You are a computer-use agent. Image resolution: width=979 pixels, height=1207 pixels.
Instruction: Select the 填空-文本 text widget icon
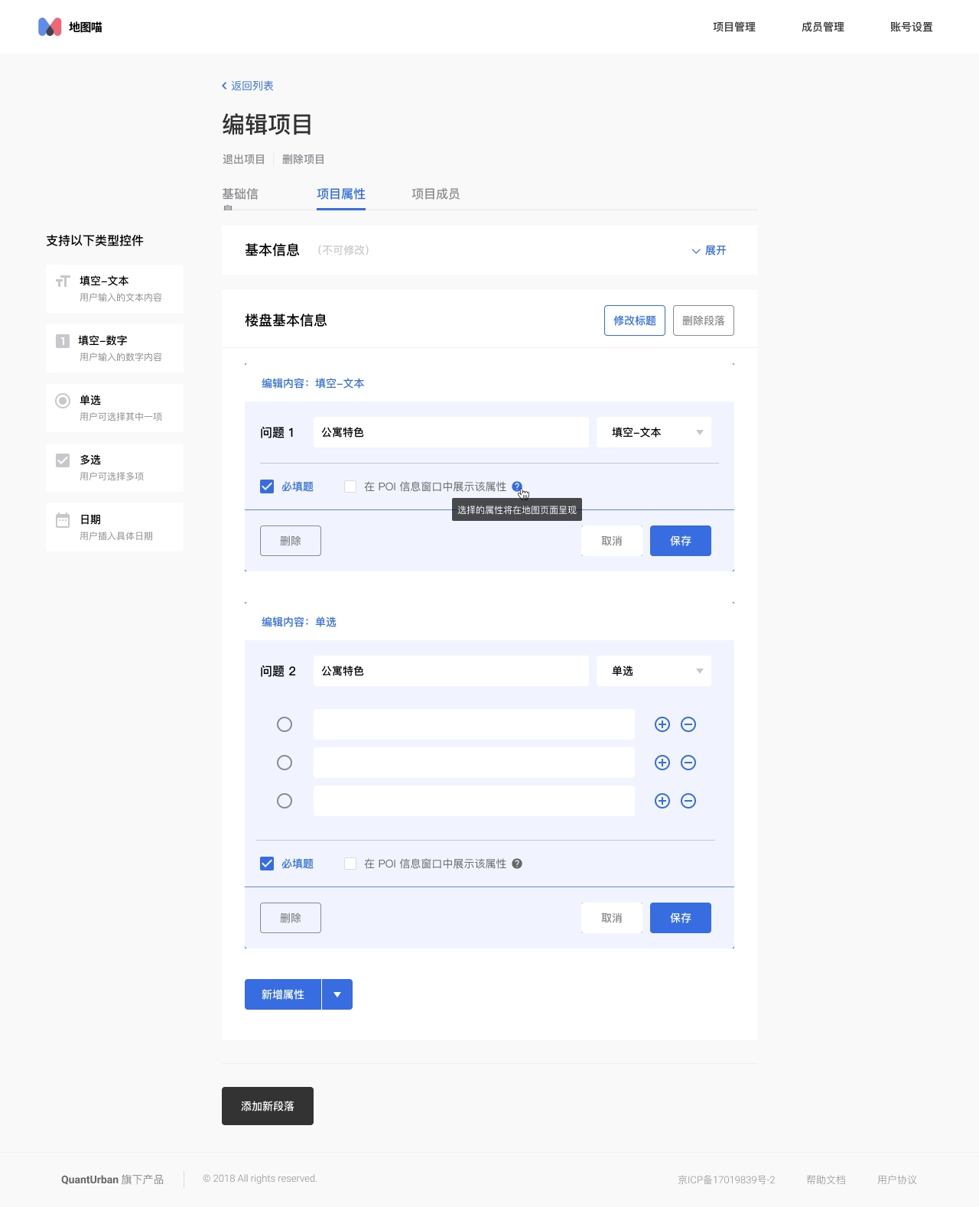click(63, 281)
